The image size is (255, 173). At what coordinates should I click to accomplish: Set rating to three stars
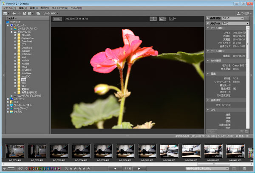tap(80, 168)
